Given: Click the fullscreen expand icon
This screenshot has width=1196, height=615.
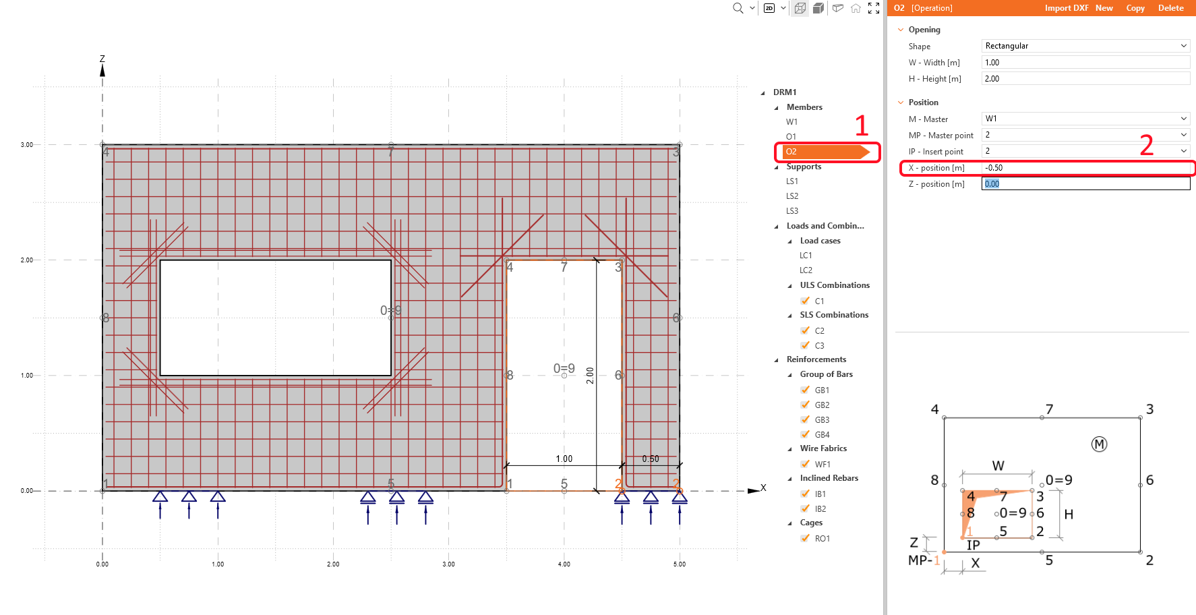Looking at the screenshot, I should 873,9.
